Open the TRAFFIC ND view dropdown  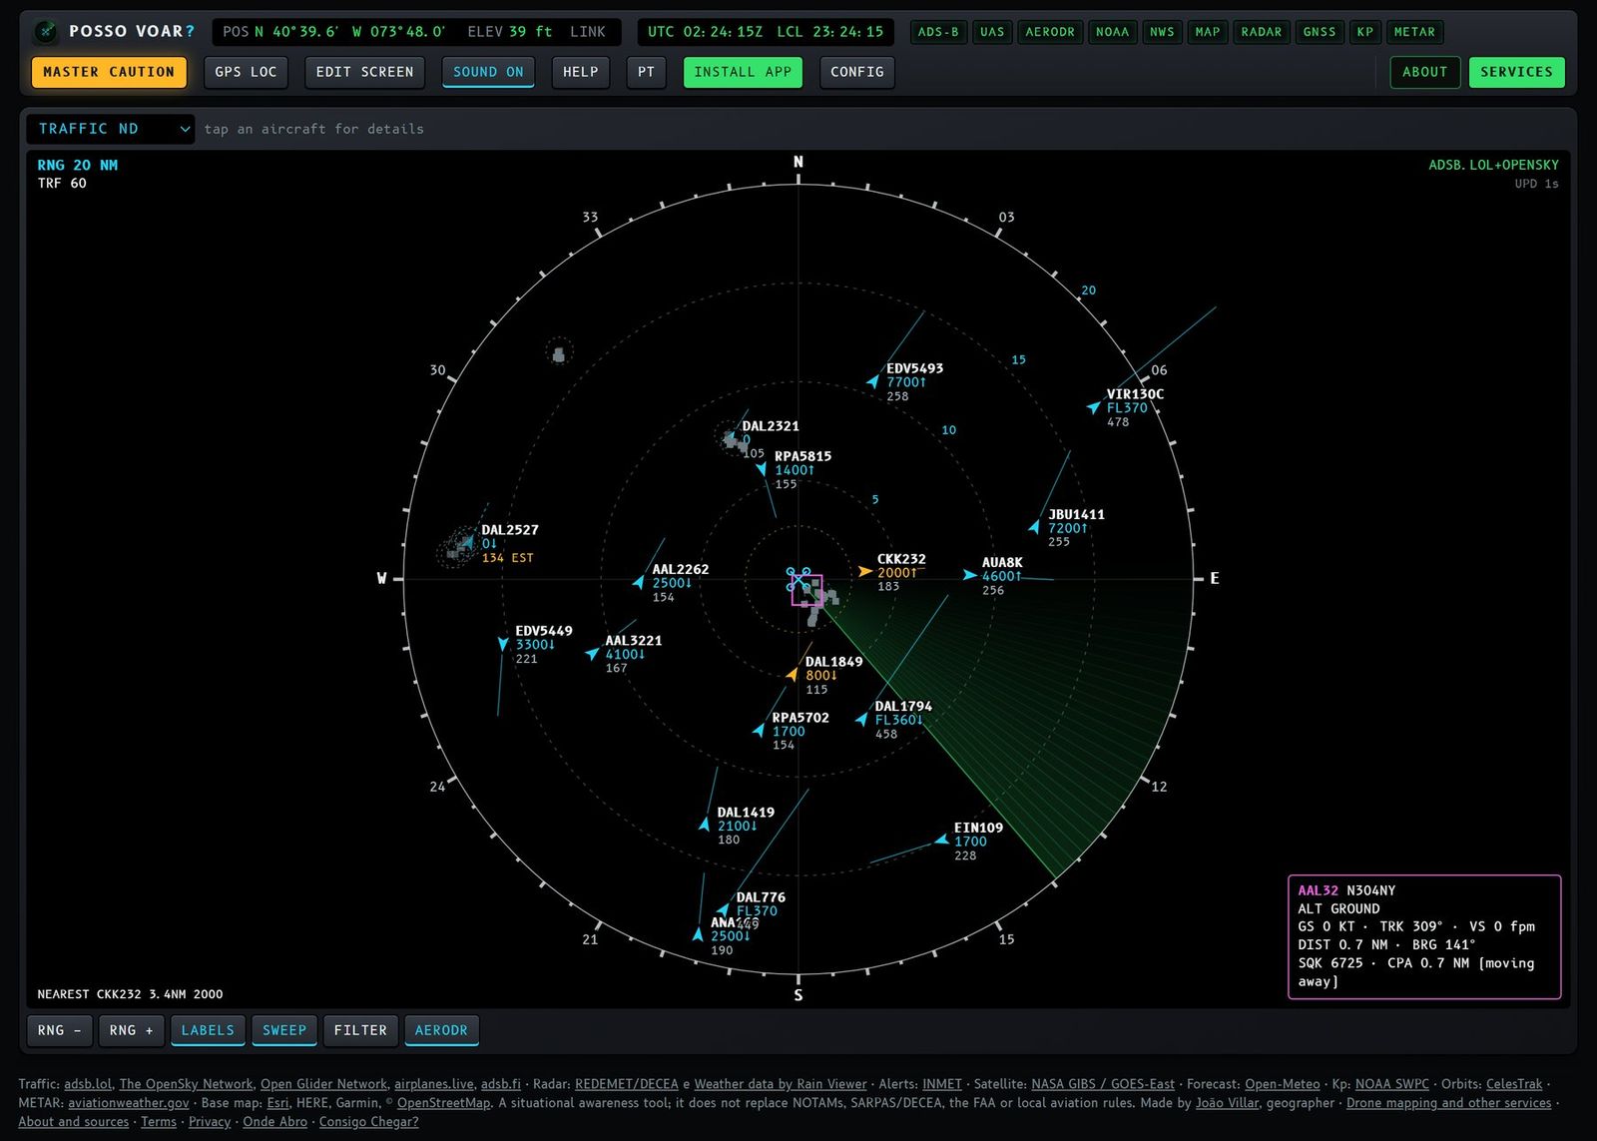[x=110, y=129]
